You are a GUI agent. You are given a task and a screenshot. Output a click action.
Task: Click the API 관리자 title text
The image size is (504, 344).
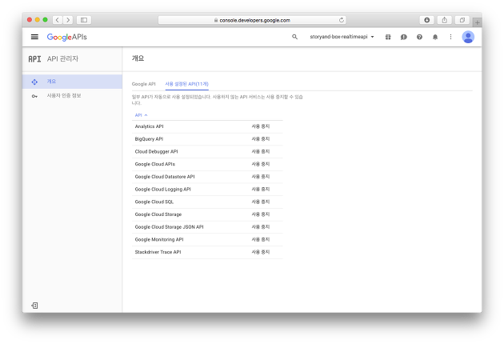pos(62,59)
